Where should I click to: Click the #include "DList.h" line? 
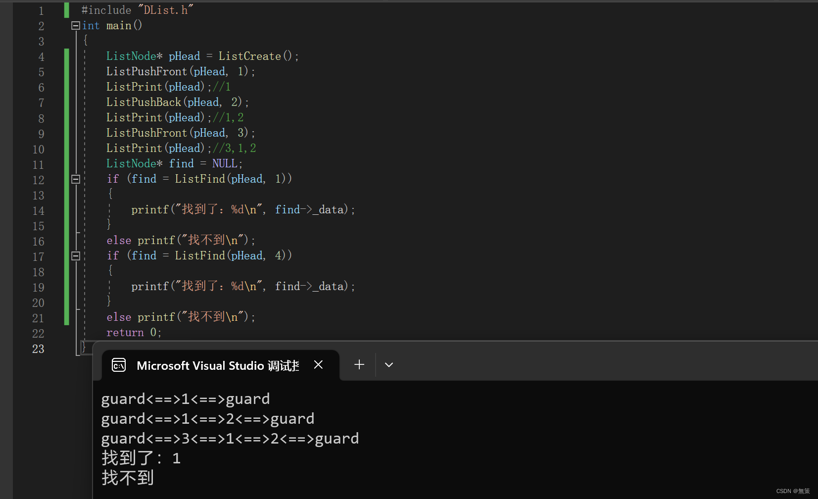click(x=138, y=10)
